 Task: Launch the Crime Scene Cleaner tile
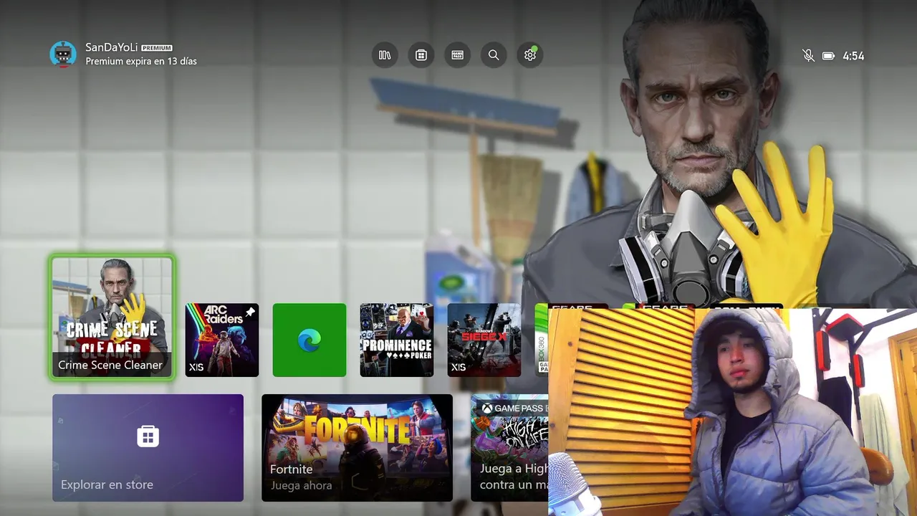(x=112, y=317)
